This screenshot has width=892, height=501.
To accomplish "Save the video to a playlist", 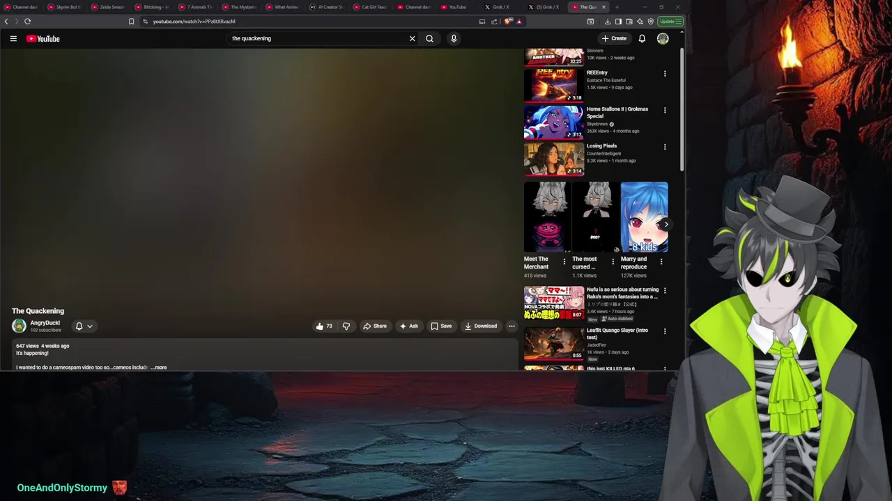I will click(x=441, y=326).
